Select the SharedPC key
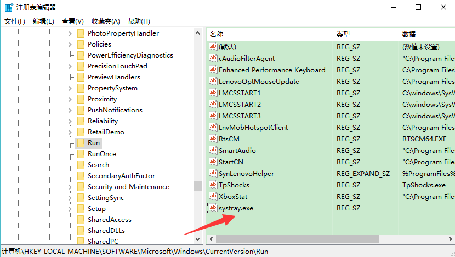This screenshot has width=455, height=257. 103,241
